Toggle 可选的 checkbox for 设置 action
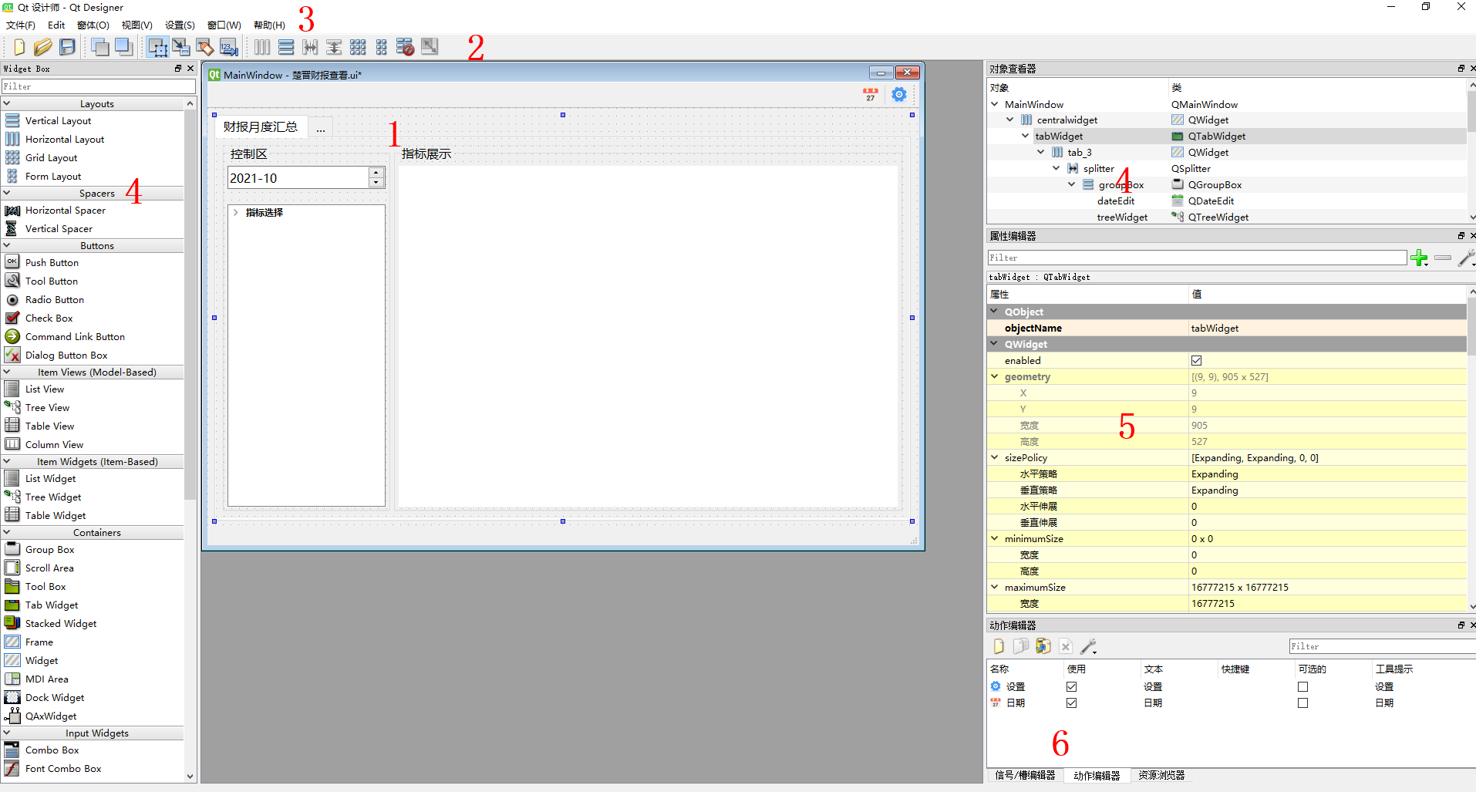Image resolution: width=1476 pixels, height=792 pixels. 1302,686
